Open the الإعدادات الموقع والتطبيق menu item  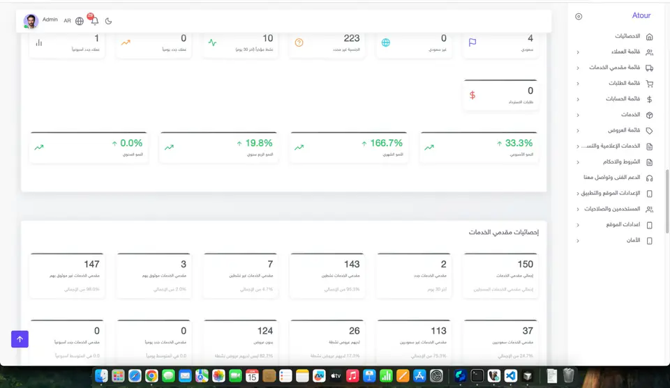616,194
